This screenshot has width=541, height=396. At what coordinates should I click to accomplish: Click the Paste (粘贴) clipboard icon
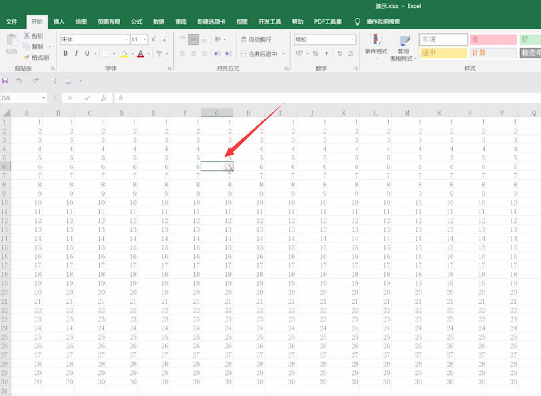click(x=12, y=41)
